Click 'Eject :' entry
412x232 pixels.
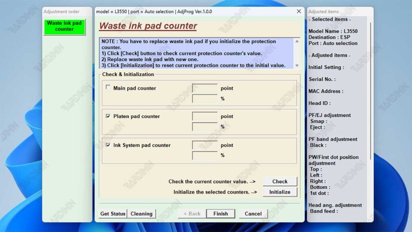tap(317, 127)
